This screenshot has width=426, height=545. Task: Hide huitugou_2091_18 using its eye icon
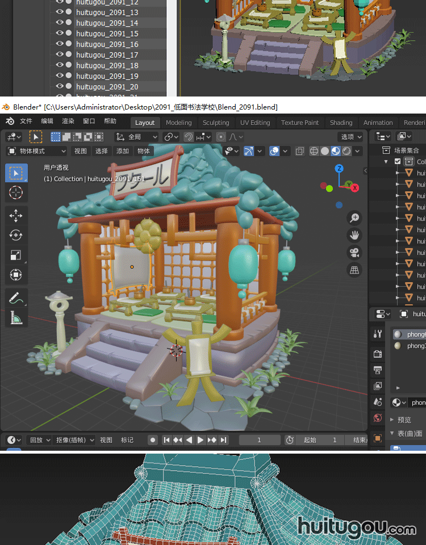pyautogui.click(x=59, y=65)
